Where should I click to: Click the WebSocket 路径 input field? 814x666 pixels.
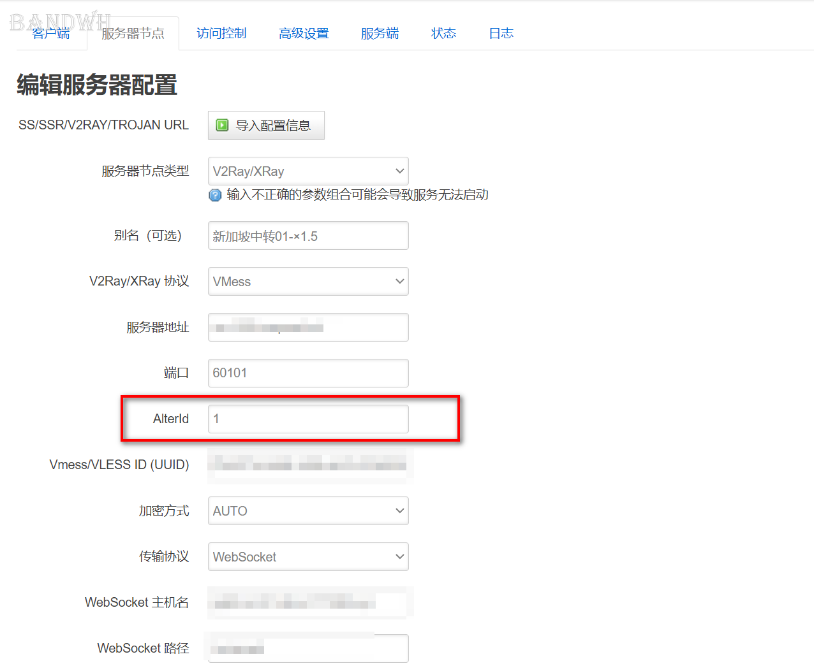308,648
